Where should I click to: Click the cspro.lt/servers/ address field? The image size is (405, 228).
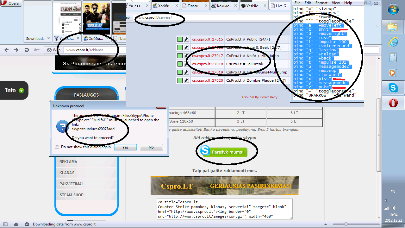click(211, 17)
